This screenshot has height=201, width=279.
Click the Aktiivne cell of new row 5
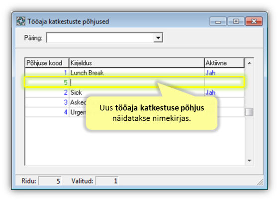(x=224, y=82)
